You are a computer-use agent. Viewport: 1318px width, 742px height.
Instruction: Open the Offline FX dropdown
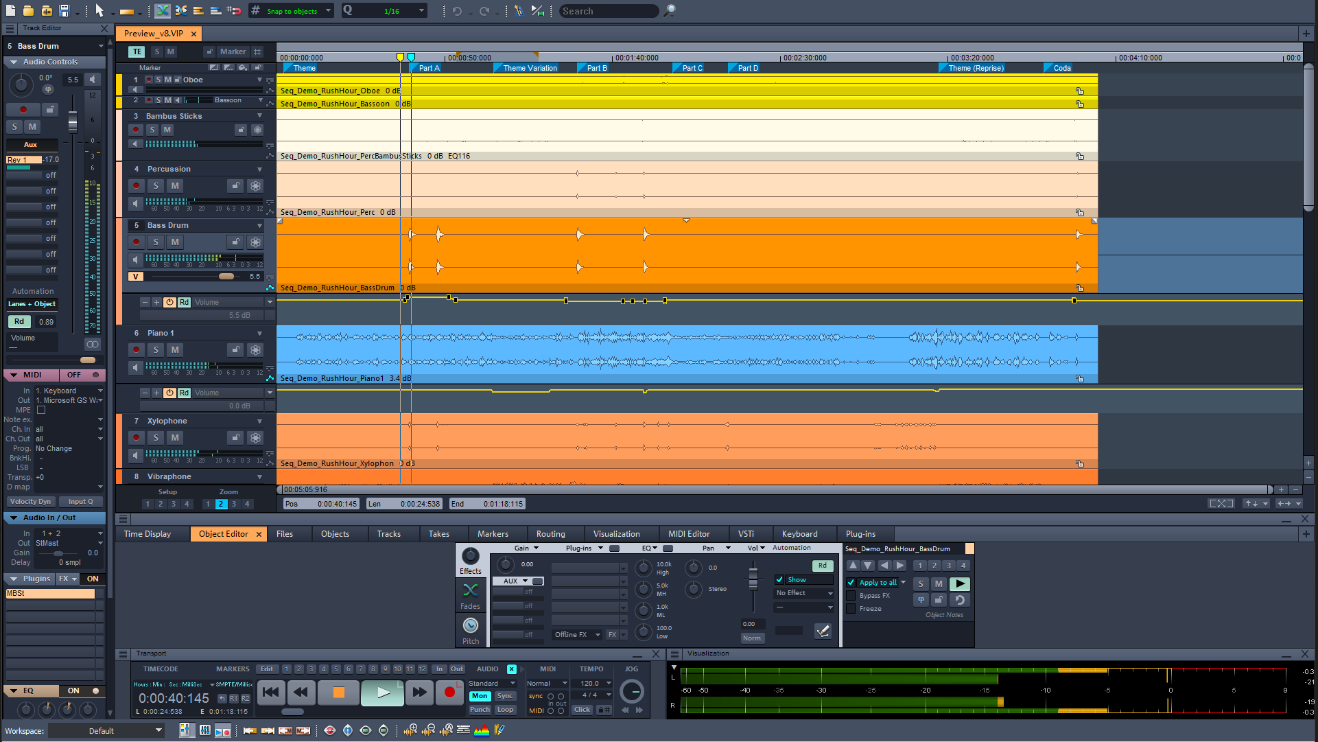tap(577, 635)
